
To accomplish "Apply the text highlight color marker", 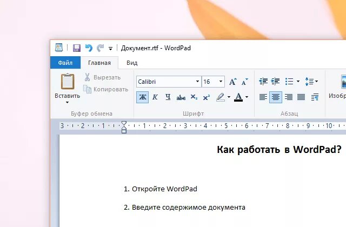I will tap(221, 97).
